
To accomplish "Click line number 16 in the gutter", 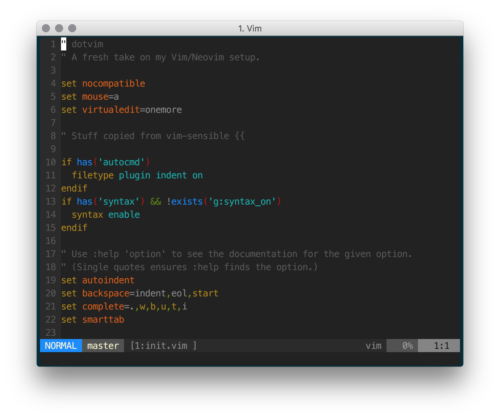I will point(51,241).
